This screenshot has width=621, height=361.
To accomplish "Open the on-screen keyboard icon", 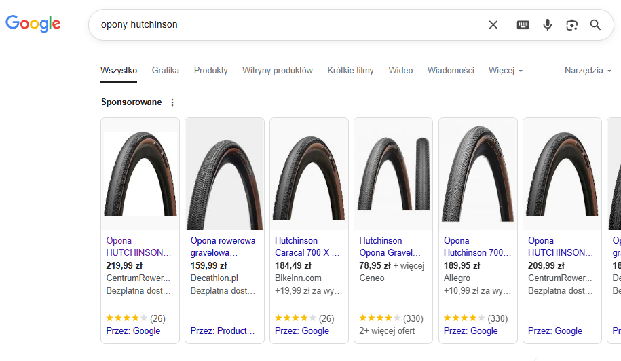I will (523, 25).
